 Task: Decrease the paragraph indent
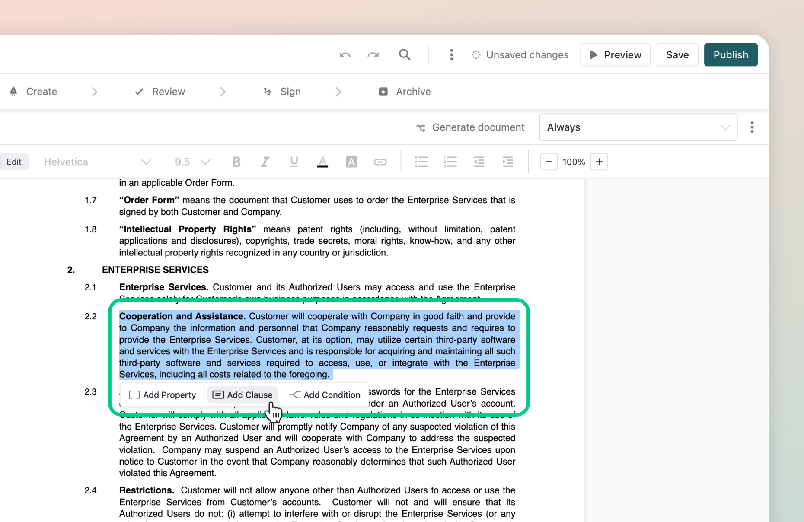479,162
